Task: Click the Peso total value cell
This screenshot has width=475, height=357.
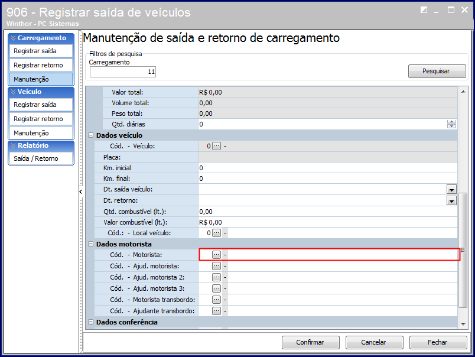Action: [x=327, y=113]
